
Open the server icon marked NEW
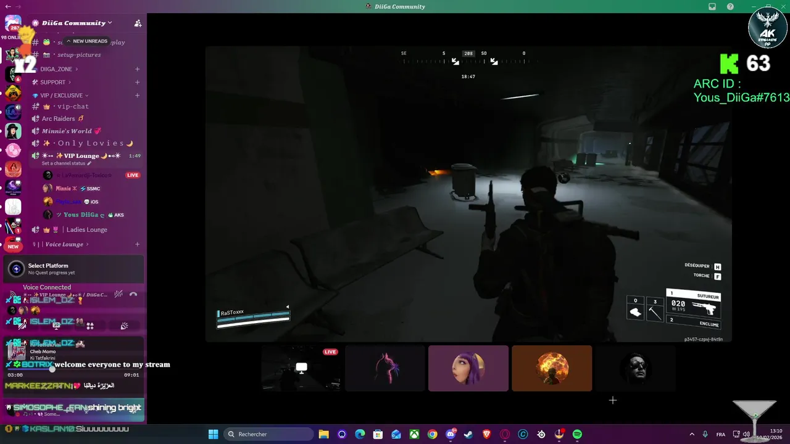pyautogui.click(x=13, y=246)
